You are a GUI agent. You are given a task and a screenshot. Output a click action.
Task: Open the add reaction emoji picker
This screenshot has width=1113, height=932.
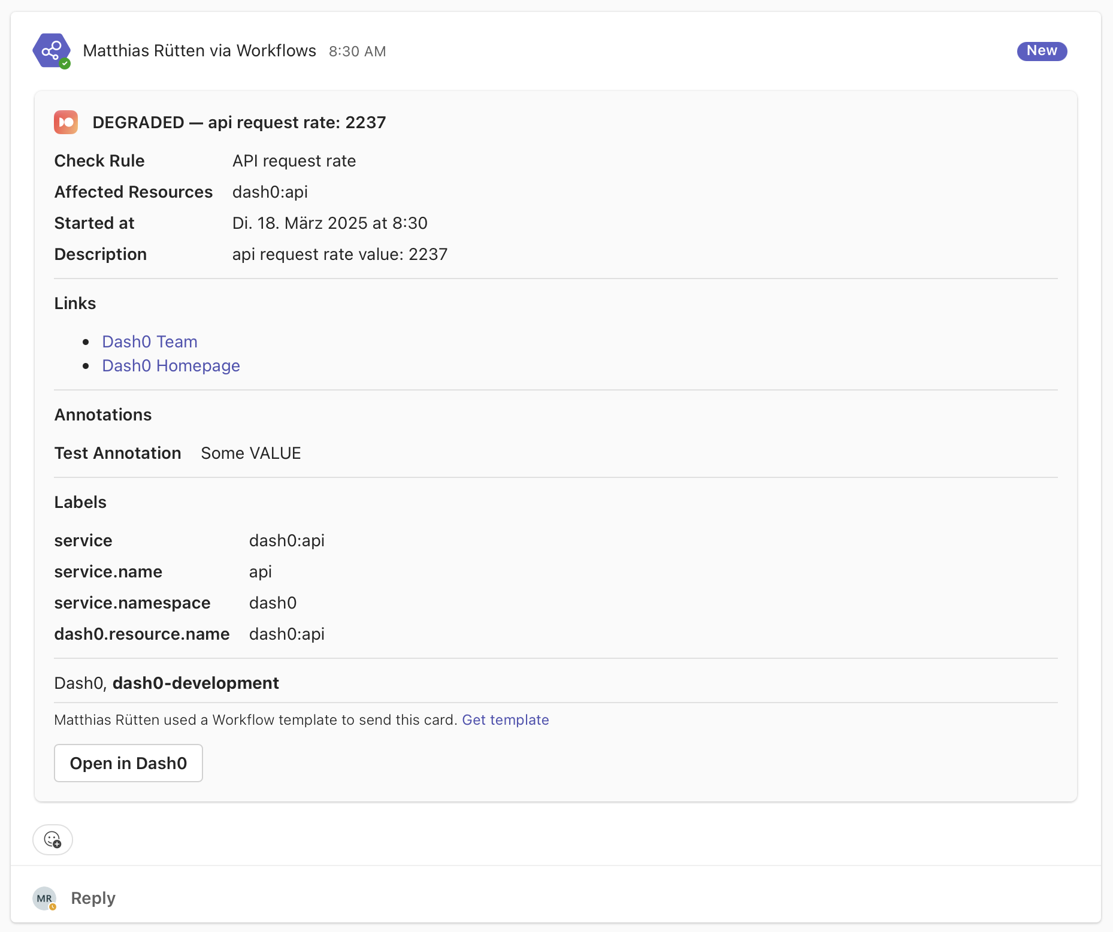pos(53,840)
